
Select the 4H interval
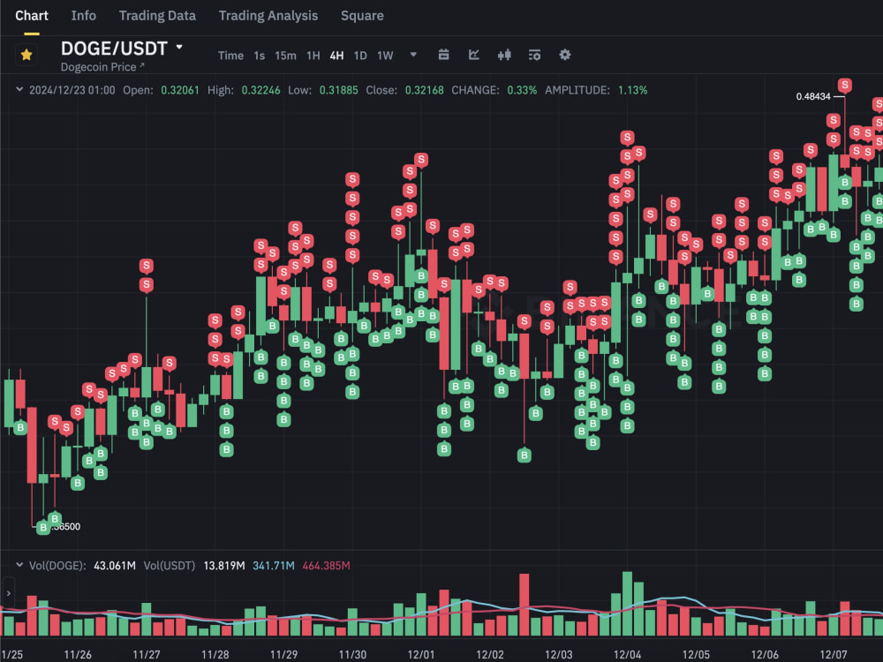click(336, 56)
